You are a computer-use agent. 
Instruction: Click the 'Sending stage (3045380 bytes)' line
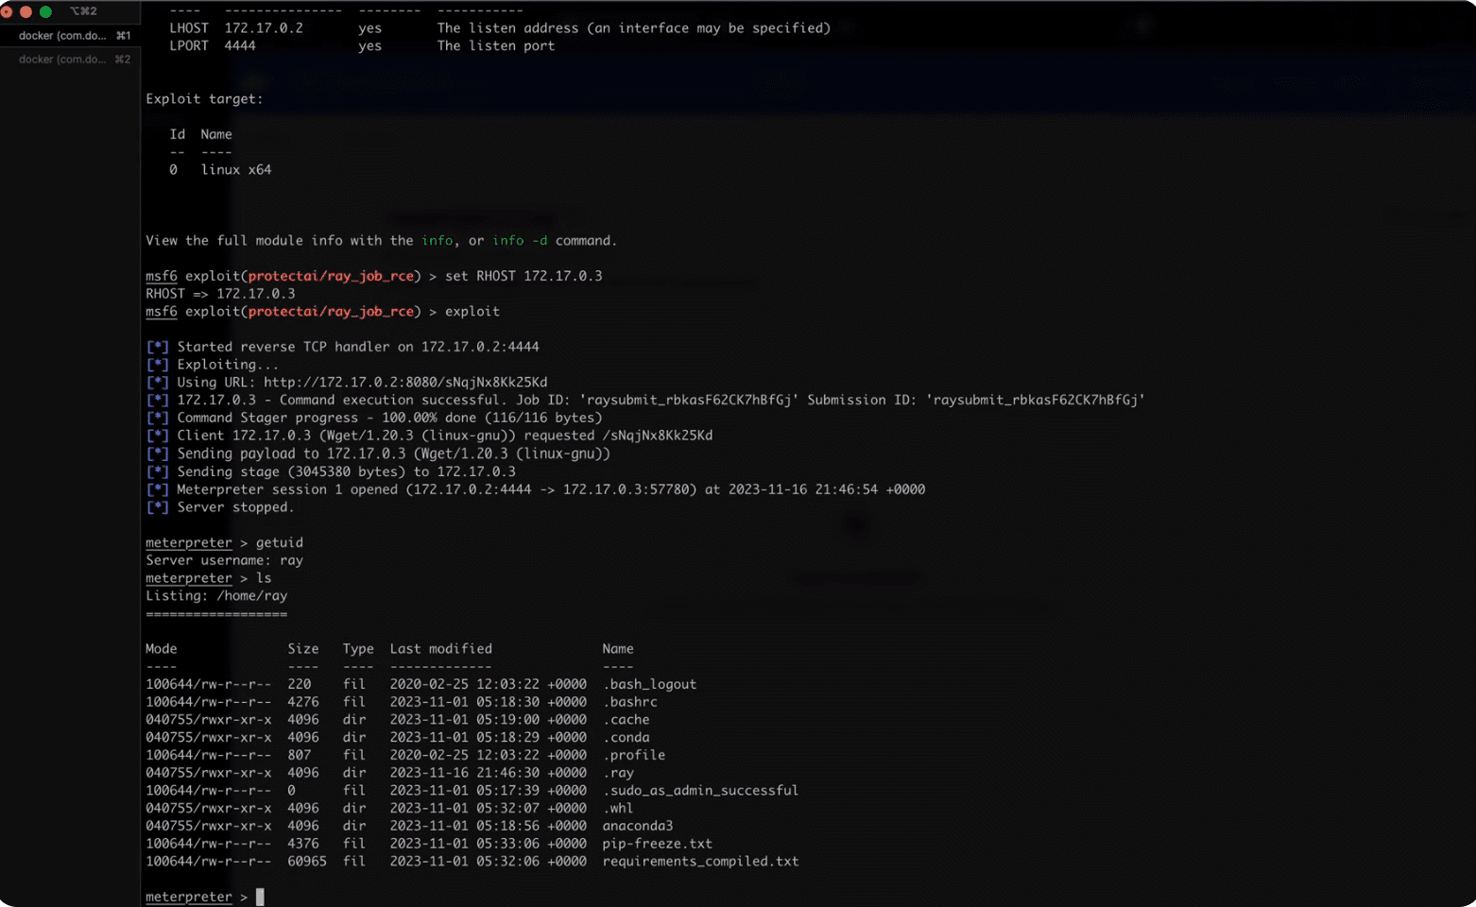coord(331,471)
